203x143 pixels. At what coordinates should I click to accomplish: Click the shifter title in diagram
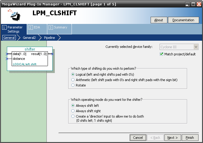[x=30, y=49]
